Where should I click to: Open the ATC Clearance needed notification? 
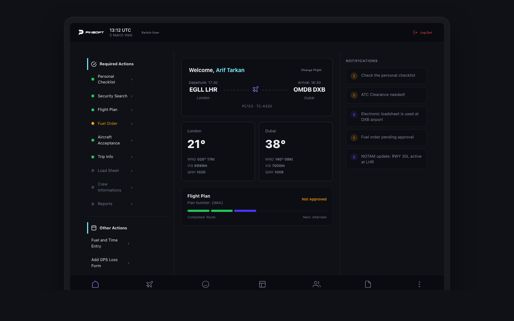[x=386, y=95]
